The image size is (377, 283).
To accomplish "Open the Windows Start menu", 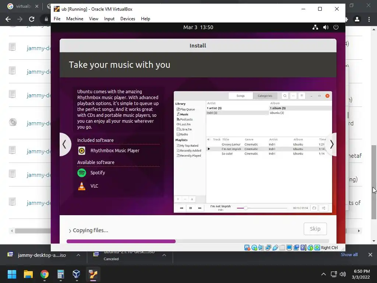I will coord(12,274).
